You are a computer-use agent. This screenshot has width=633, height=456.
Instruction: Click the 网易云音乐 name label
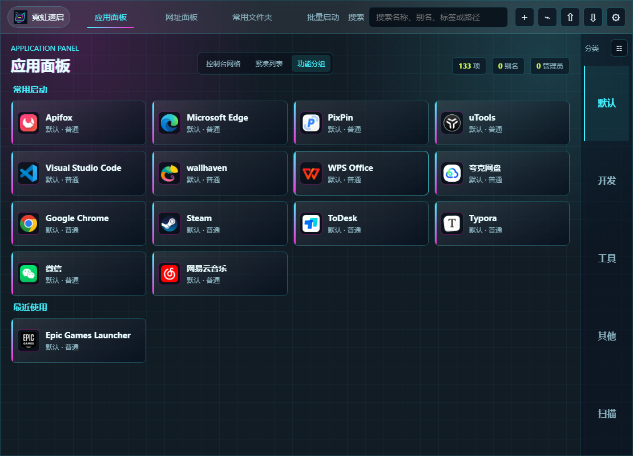[206, 269]
